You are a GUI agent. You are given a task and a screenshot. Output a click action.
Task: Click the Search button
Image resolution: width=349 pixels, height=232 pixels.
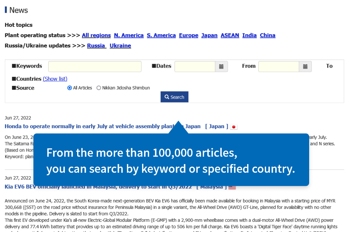coord(174,97)
